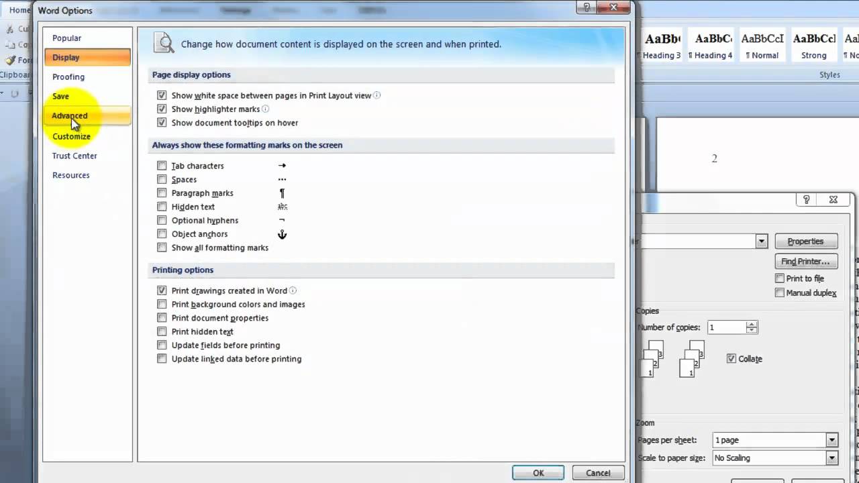
Task: Select Save category in Word Options
Action: pyautogui.click(x=88, y=97)
